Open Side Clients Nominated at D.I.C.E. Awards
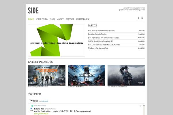The image size is (173, 115). [104, 45]
